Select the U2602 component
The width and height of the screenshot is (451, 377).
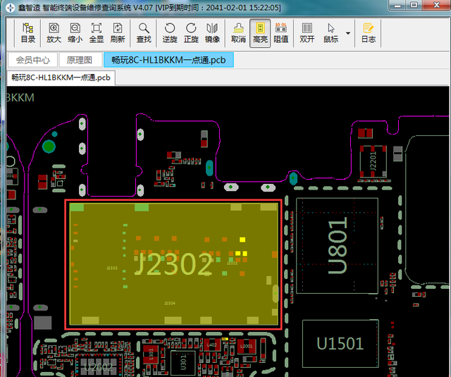(99, 367)
